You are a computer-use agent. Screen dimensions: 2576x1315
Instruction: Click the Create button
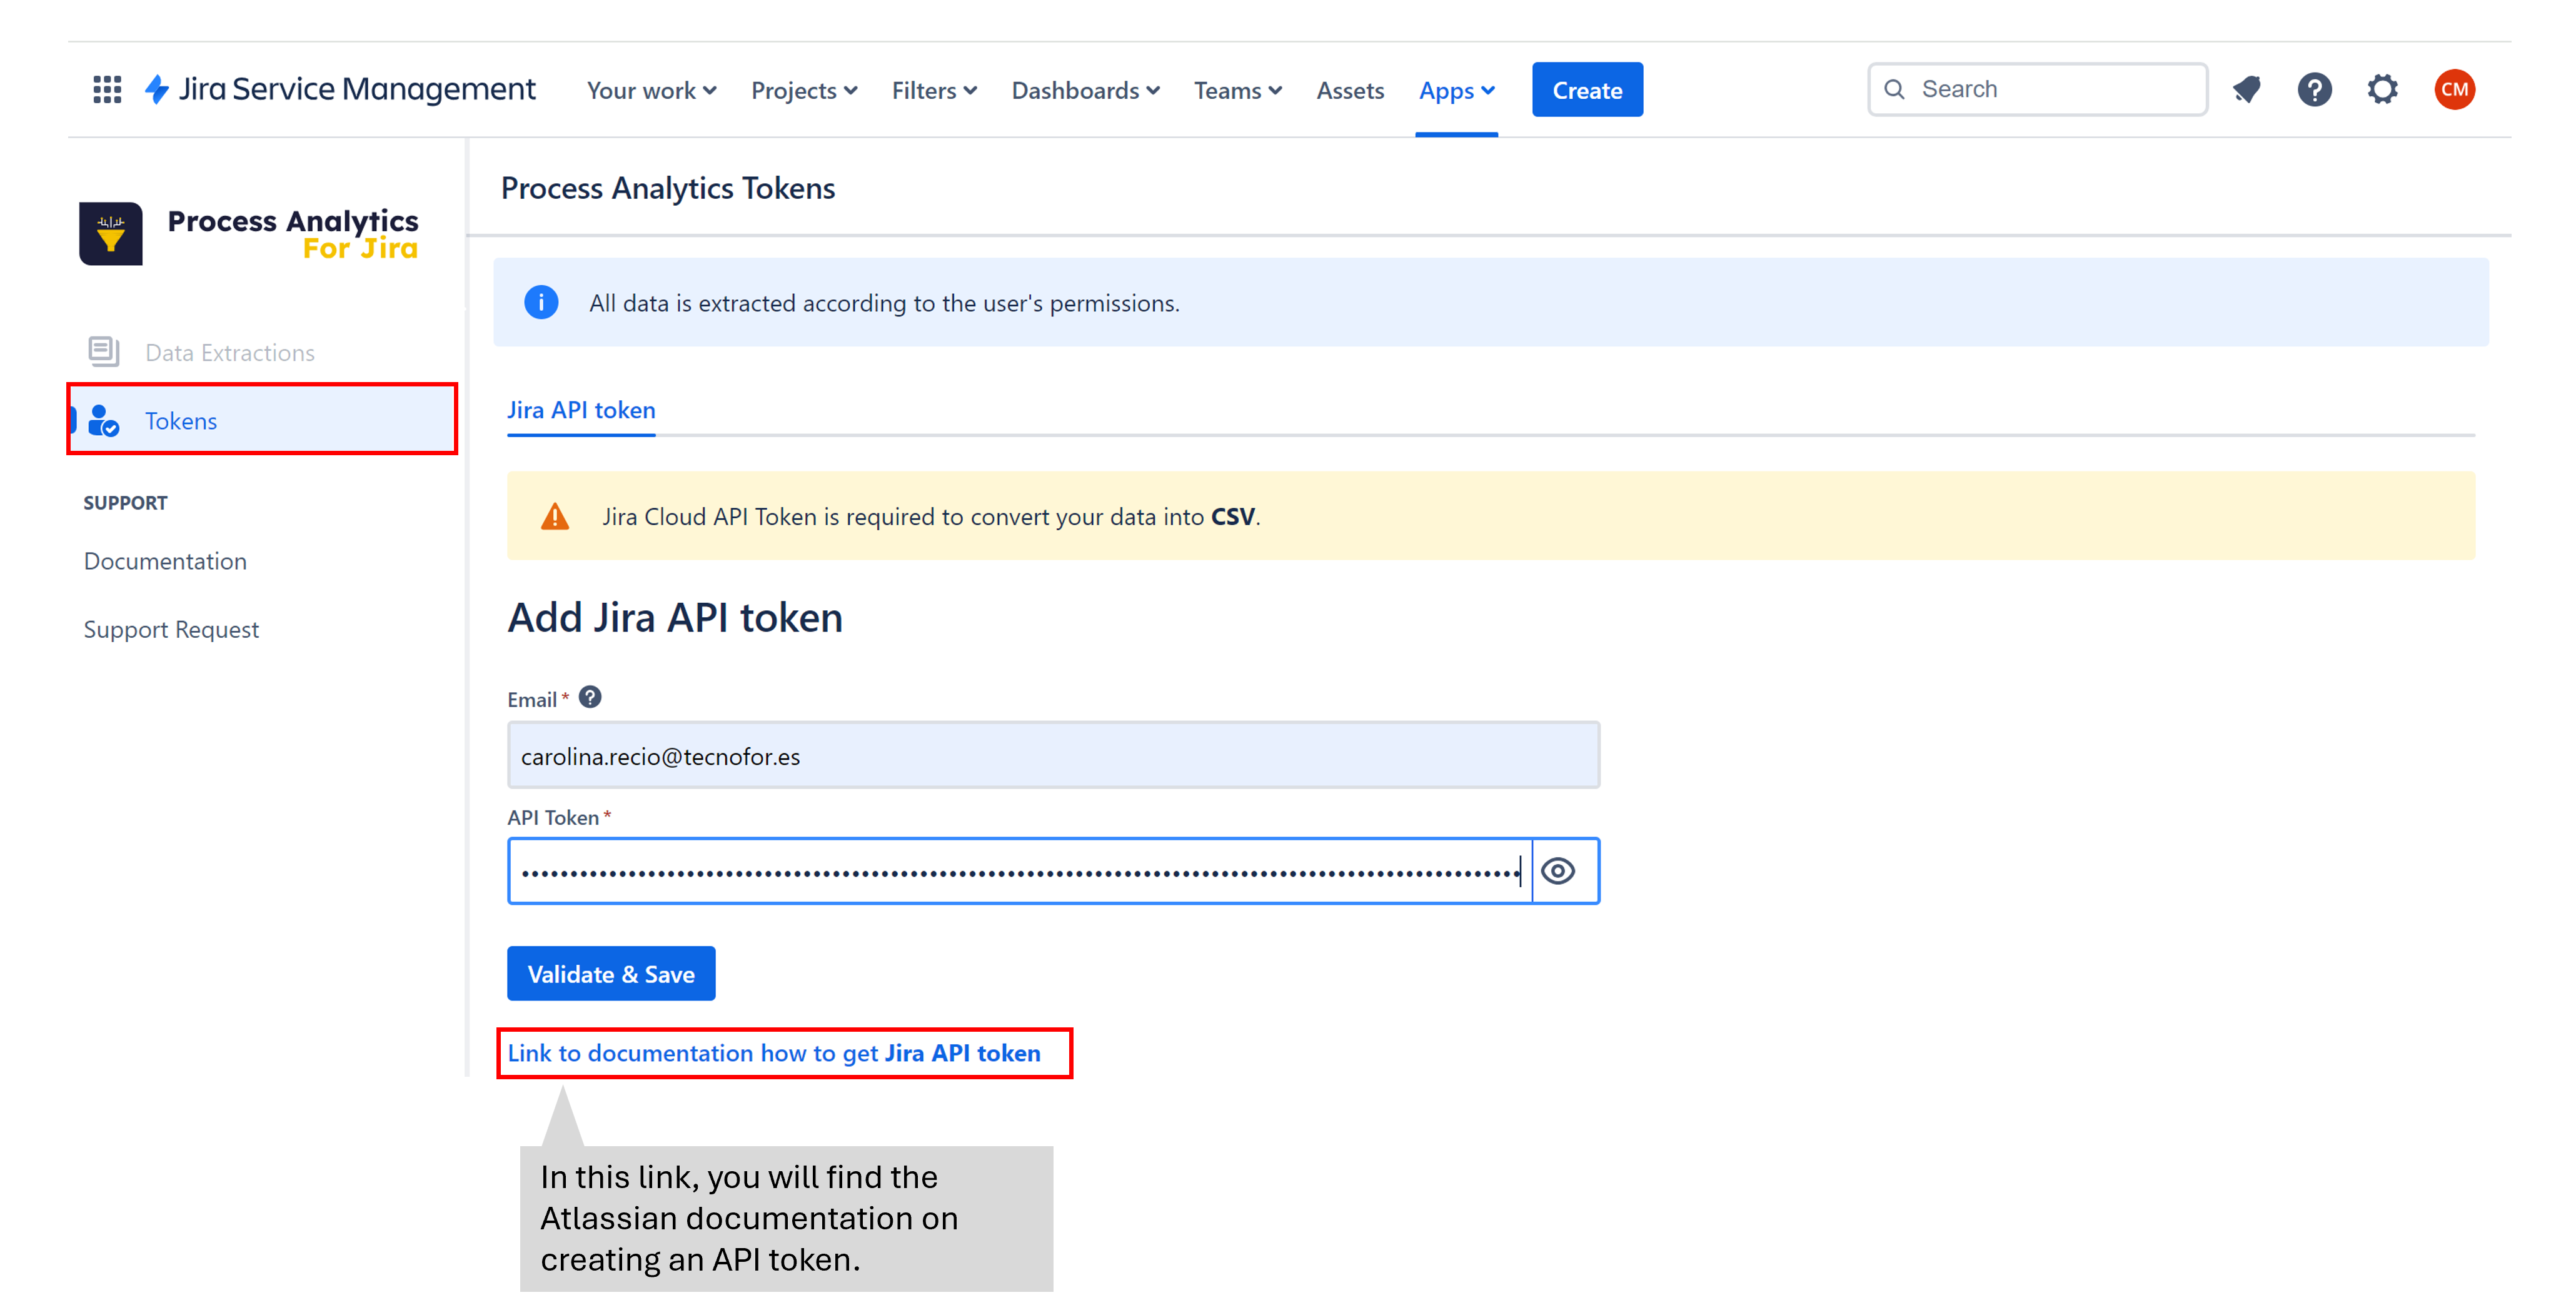click(1587, 90)
